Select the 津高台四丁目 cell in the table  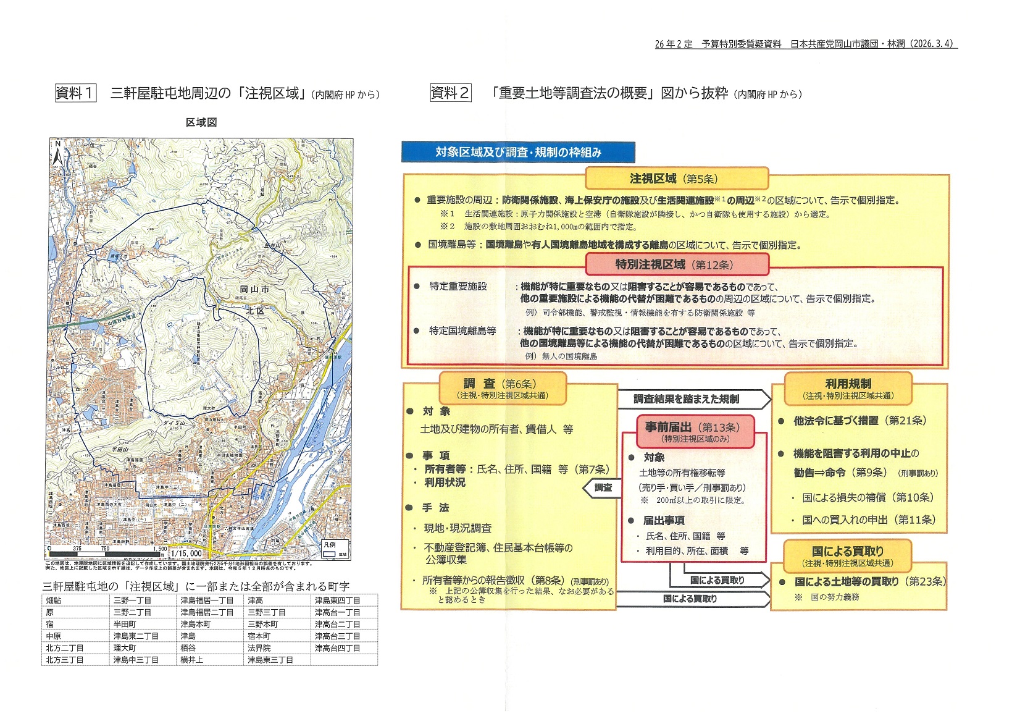[x=337, y=648]
